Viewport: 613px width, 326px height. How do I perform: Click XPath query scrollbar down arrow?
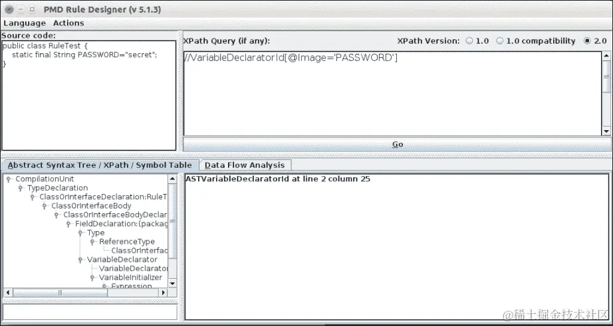tap(606, 131)
